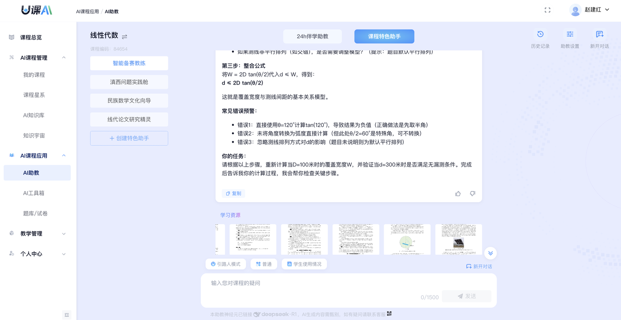Copy the response with 复制 button
The image size is (621, 320).
(233, 194)
